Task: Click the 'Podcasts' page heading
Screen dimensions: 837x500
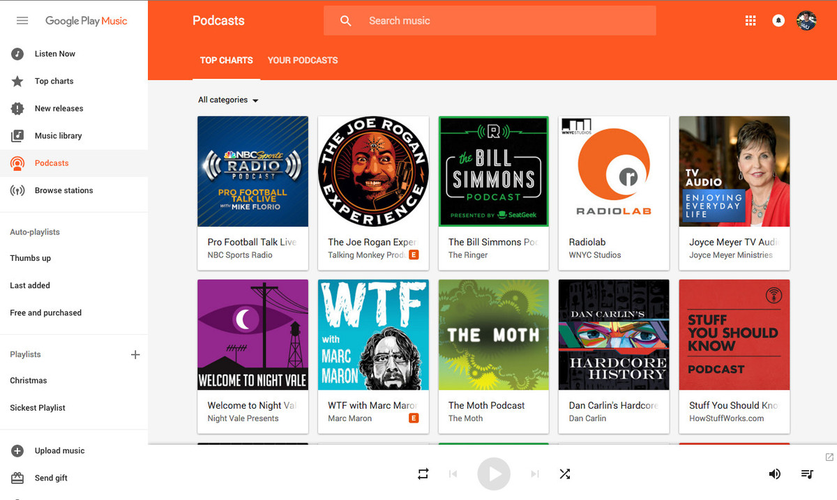Action: click(218, 21)
